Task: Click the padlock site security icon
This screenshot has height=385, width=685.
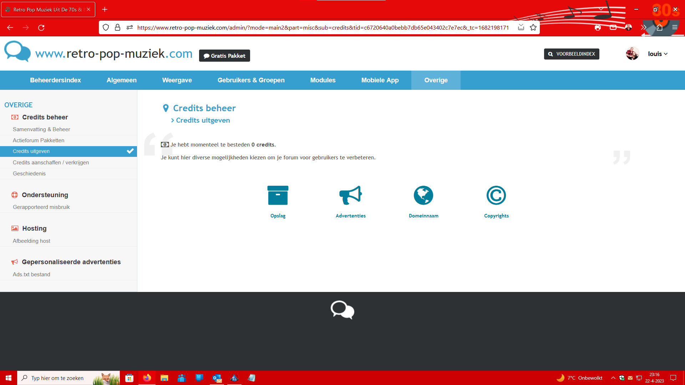Action: 117,27
